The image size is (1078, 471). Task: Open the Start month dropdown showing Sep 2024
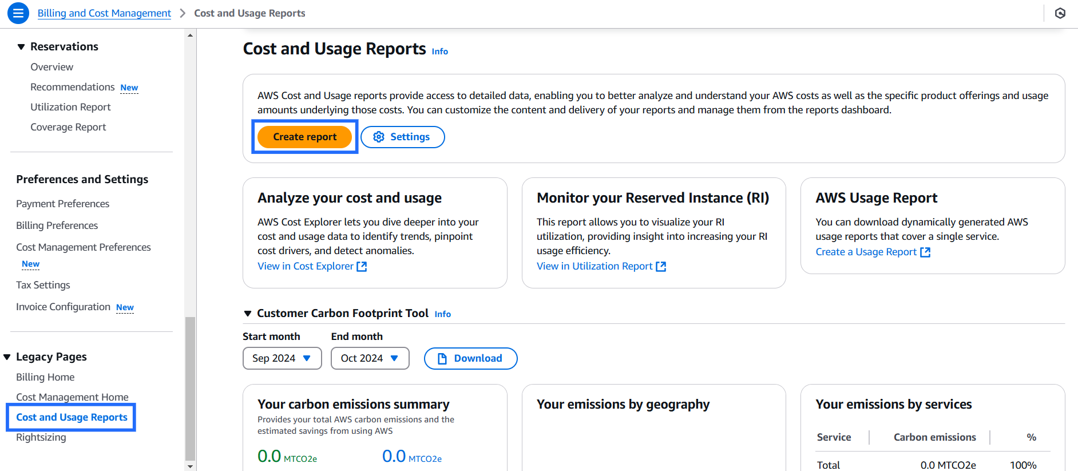(x=282, y=358)
